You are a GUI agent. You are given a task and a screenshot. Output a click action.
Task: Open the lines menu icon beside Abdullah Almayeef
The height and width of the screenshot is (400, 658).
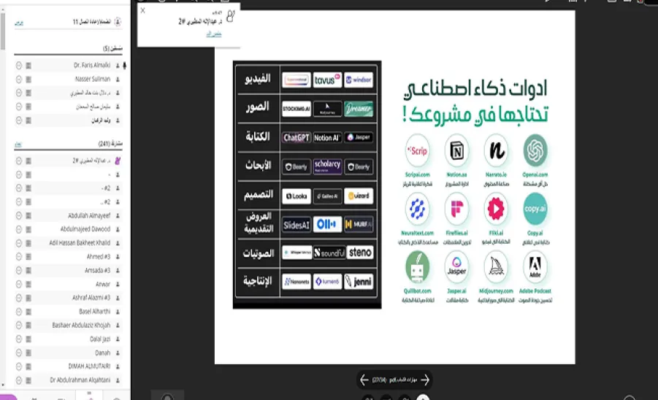tap(28, 215)
